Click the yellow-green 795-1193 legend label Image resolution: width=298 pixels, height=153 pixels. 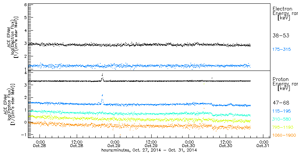pyautogui.click(x=283, y=127)
